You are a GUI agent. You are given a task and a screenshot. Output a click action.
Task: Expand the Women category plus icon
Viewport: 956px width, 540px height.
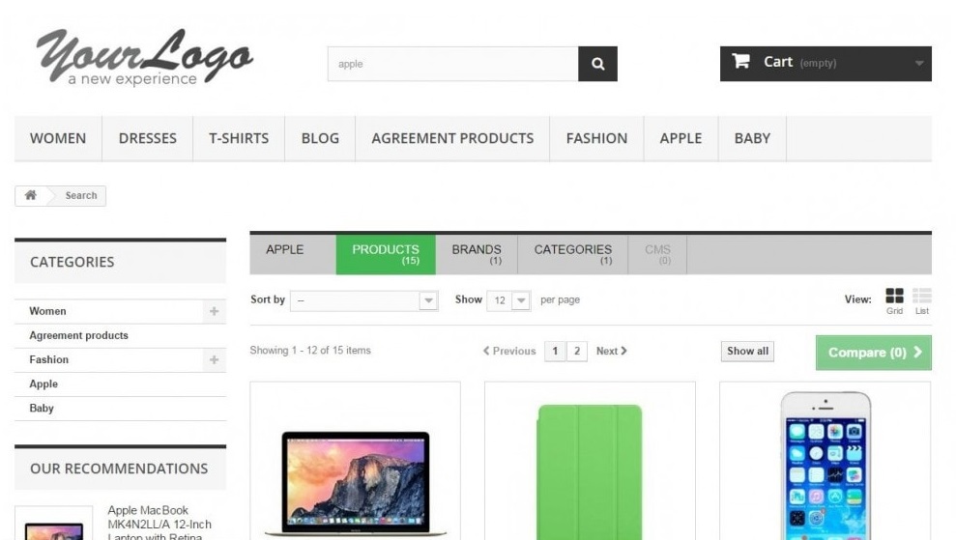214,311
